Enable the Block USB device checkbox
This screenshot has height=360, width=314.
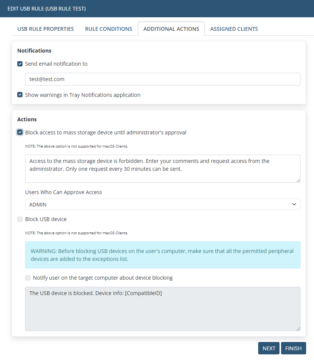tap(20, 219)
